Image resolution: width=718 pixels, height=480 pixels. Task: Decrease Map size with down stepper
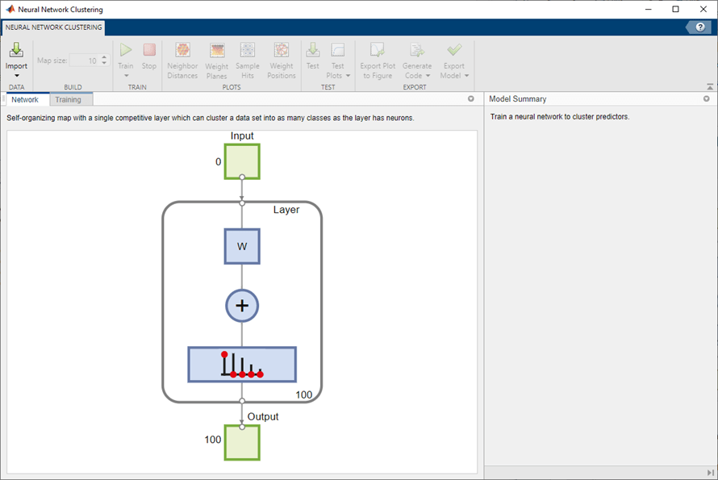click(104, 63)
